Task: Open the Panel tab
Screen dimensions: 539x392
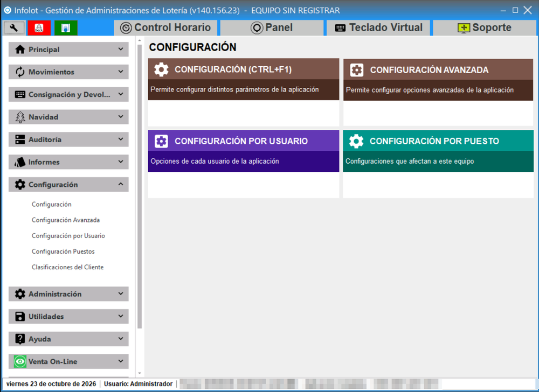Action: (272, 28)
